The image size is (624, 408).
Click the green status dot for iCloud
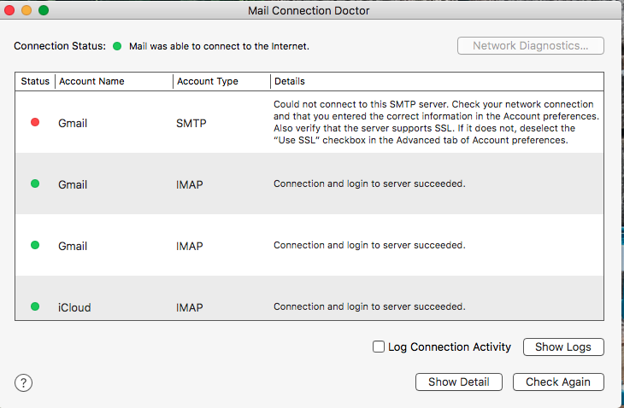click(35, 306)
